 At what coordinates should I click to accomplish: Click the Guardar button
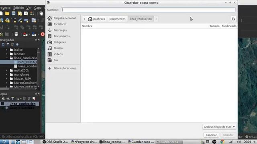point(228,135)
